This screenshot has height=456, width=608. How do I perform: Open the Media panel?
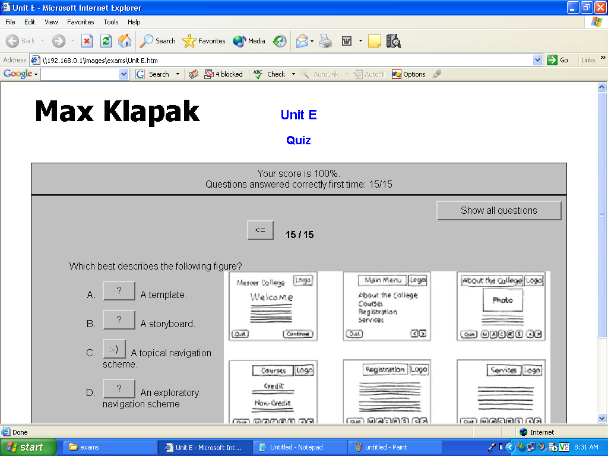pos(249,41)
